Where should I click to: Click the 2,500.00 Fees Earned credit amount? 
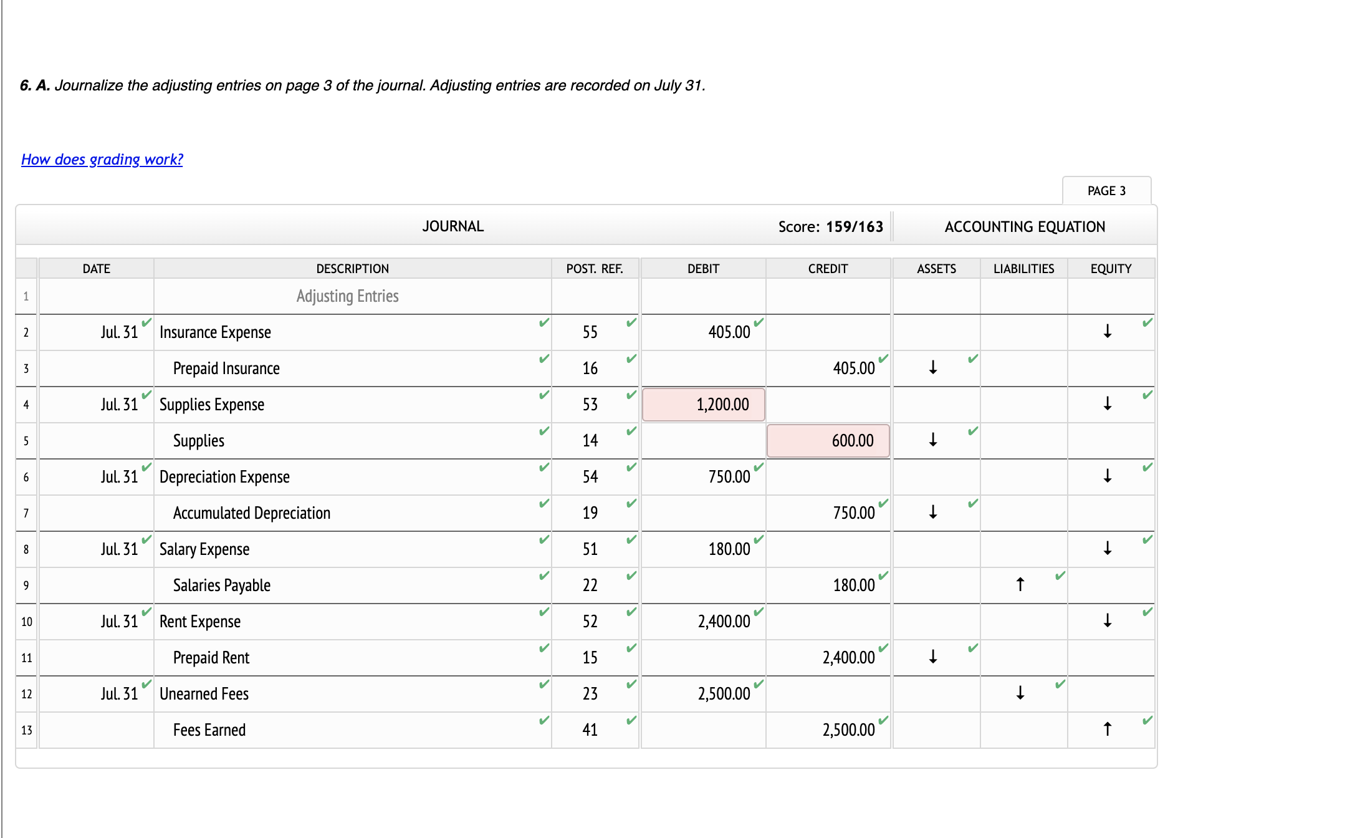click(x=848, y=730)
